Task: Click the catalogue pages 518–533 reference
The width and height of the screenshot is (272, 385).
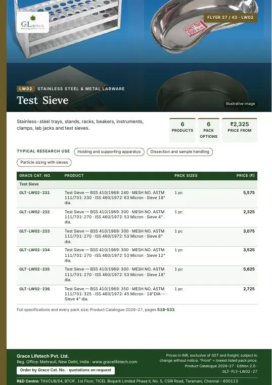Action: pyautogui.click(x=166, y=310)
